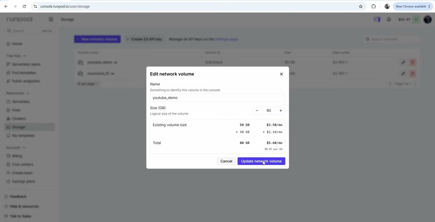Go to next page arrow in pagination
Image resolution: width=435 pixels, height=222 pixels.
415,84
